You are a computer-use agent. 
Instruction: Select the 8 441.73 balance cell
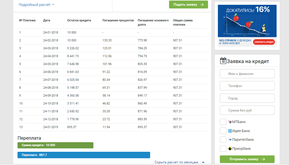tap(73, 56)
